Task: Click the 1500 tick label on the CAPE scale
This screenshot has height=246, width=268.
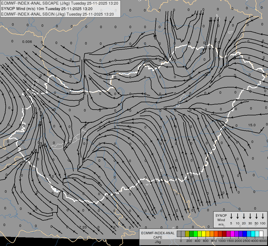Action: pos(230,241)
